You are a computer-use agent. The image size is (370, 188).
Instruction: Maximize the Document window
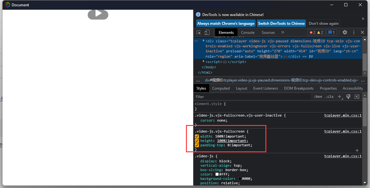(346, 5)
